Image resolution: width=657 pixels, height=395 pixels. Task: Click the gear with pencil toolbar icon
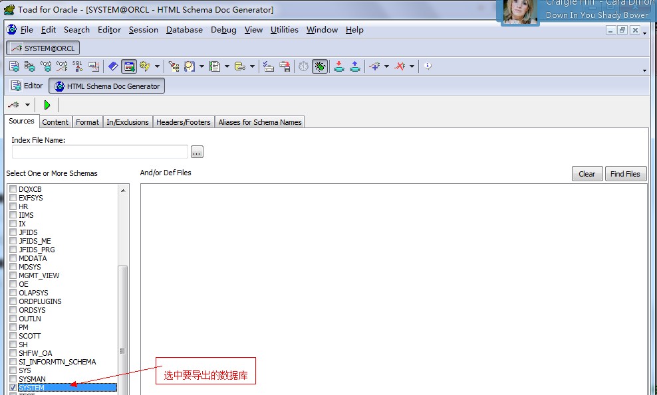[145, 66]
